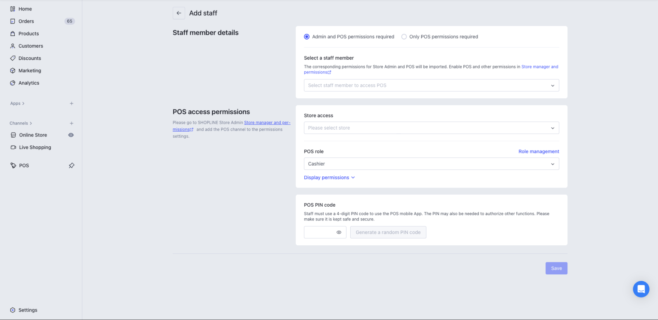Viewport: 658px width, 320px height.
Task: Open the chat support bubble icon
Action: (x=641, y=289)
